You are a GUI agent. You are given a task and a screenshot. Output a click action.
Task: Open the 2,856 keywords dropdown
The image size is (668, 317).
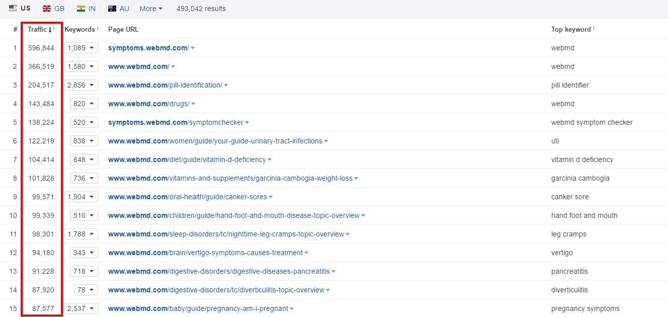pos(81,85)
